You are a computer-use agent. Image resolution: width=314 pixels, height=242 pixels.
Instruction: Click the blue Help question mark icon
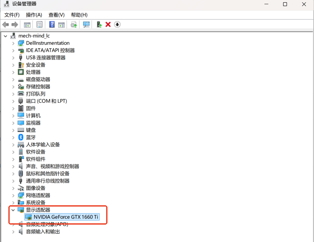[x=52, y=24]
